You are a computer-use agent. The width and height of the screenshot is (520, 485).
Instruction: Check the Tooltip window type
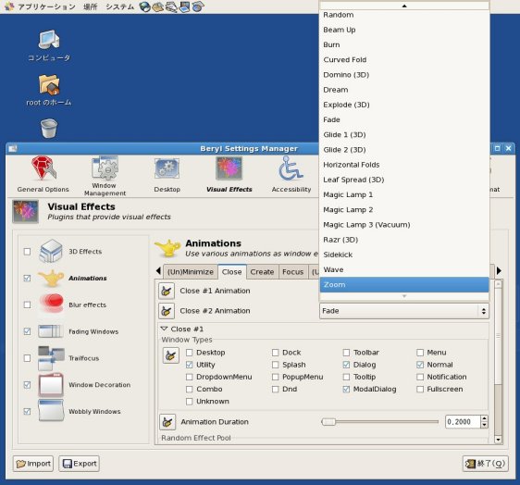point(346,377)
